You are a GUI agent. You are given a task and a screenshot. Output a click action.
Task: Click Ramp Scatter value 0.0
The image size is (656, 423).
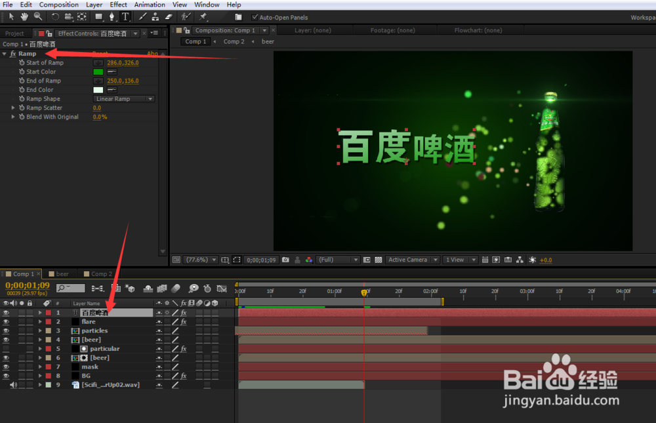click(96, 108)
